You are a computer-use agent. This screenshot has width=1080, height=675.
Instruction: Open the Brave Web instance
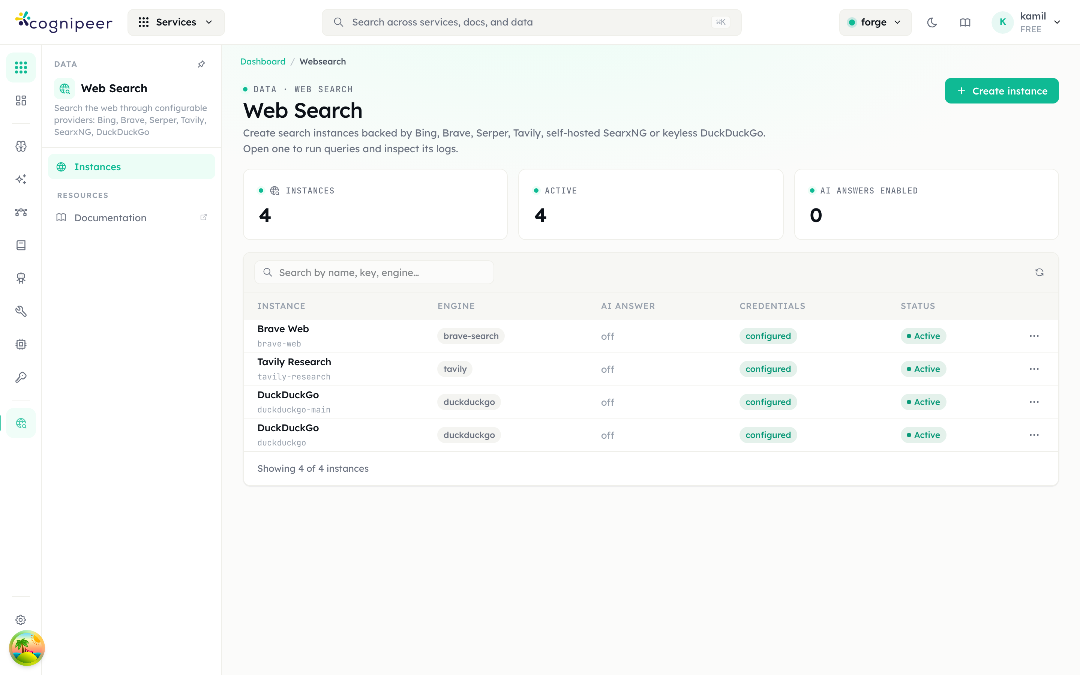coord(283,329)
